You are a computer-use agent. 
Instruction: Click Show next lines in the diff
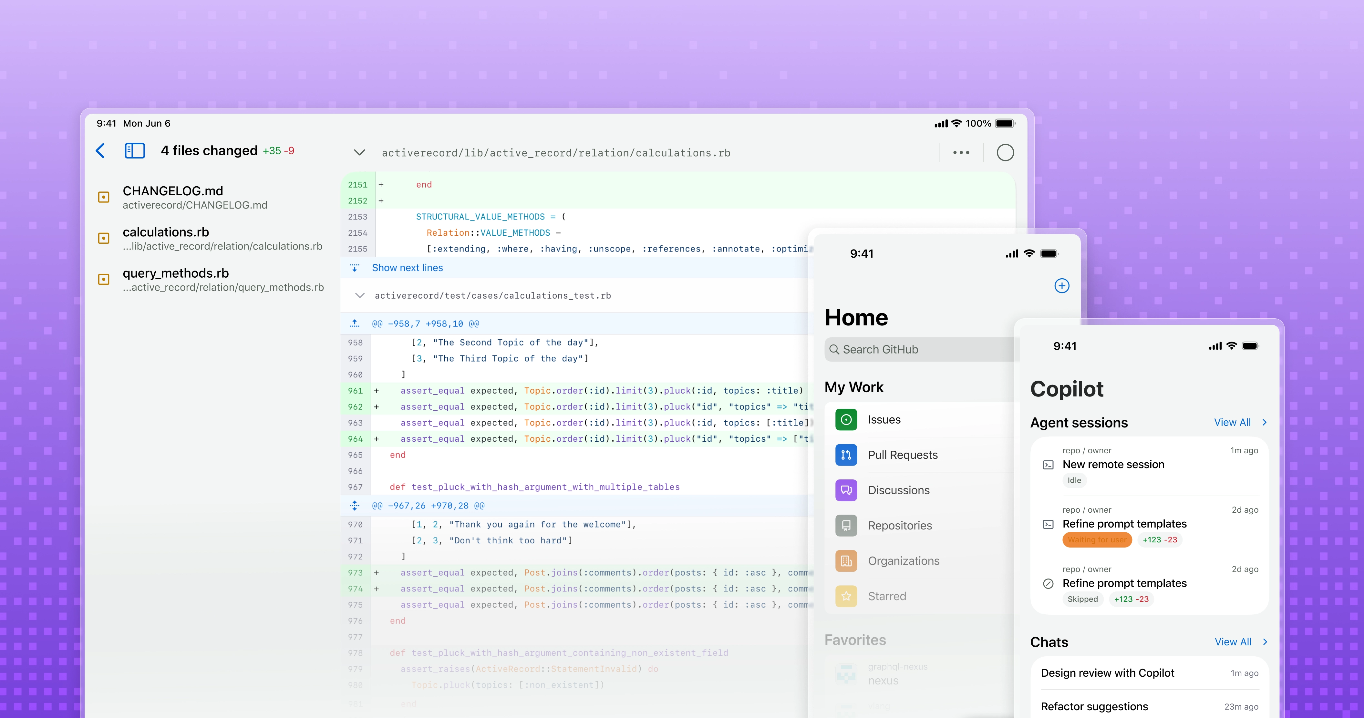(407, 267)
